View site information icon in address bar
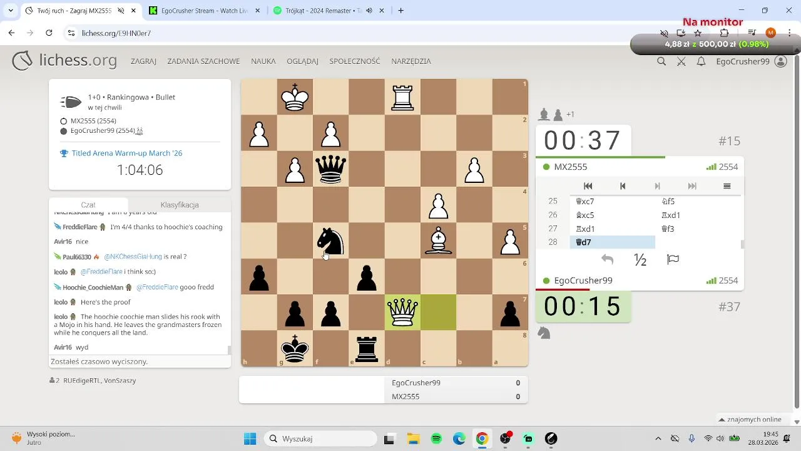The height and width of the screenshot is (451, 801). click(71, 33)
